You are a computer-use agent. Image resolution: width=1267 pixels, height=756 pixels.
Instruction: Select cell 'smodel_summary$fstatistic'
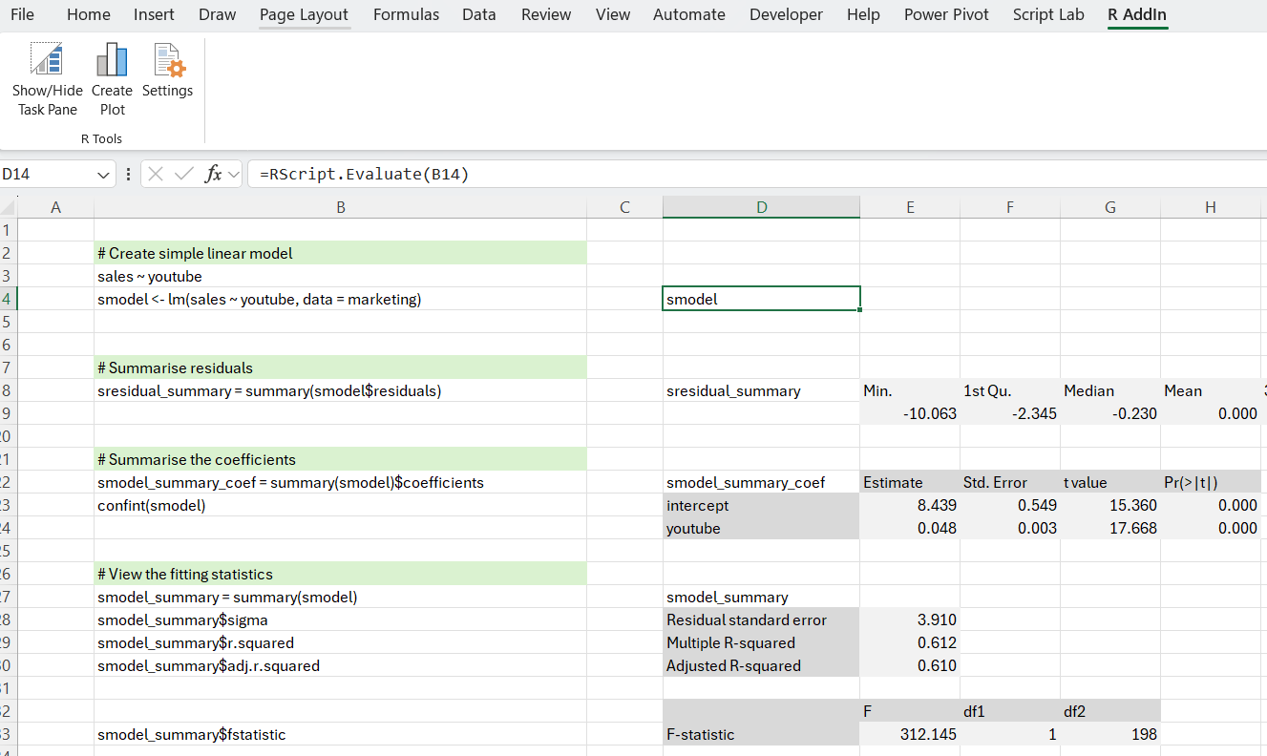(x=341, y=734)
